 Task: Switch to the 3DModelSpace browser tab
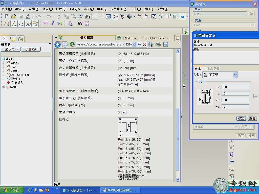tap(145, 38)
